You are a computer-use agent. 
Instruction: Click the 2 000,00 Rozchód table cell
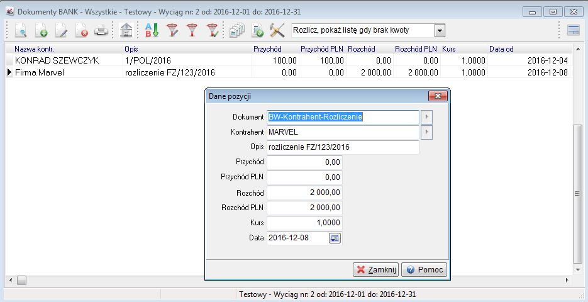(x=370, y=72)
